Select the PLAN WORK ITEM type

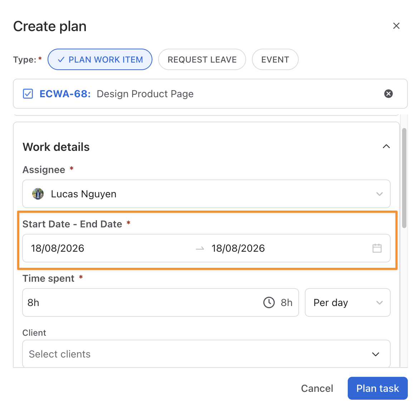coord(100,59)
